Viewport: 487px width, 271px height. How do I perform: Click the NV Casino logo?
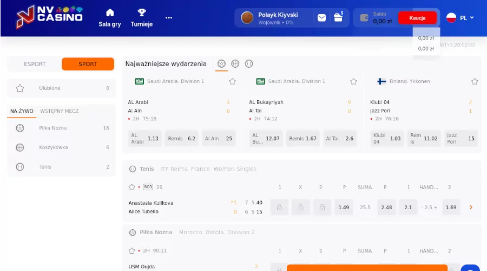[49, 17]
